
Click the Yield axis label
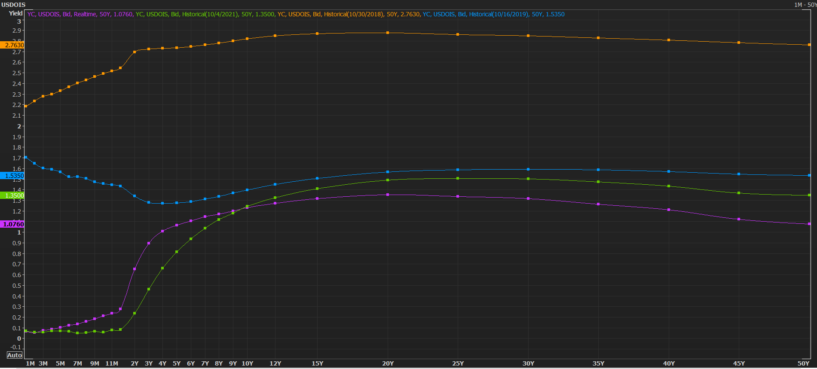(x=15, y=13)
